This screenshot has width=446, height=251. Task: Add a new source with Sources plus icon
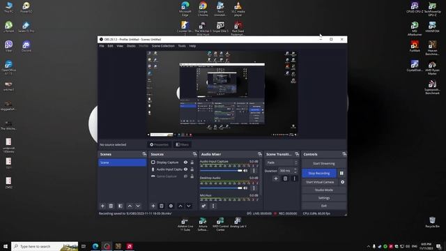click(153, 206)
